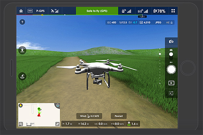Toggle the camera flip icon

pos(171,42)
